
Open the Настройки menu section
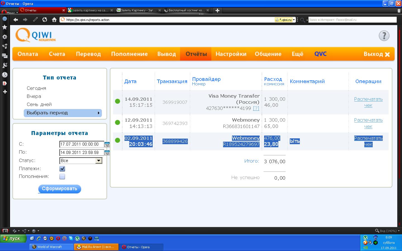pyautogui.click(x=231, y=54)
